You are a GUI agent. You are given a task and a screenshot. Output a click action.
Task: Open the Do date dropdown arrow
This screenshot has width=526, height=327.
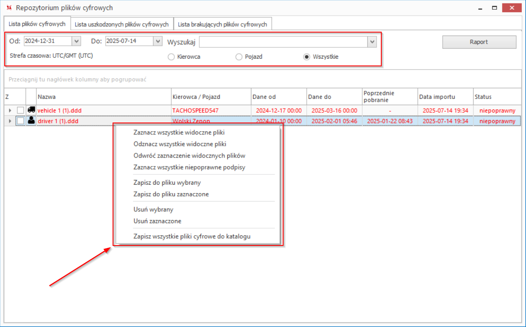coord(158,41)
